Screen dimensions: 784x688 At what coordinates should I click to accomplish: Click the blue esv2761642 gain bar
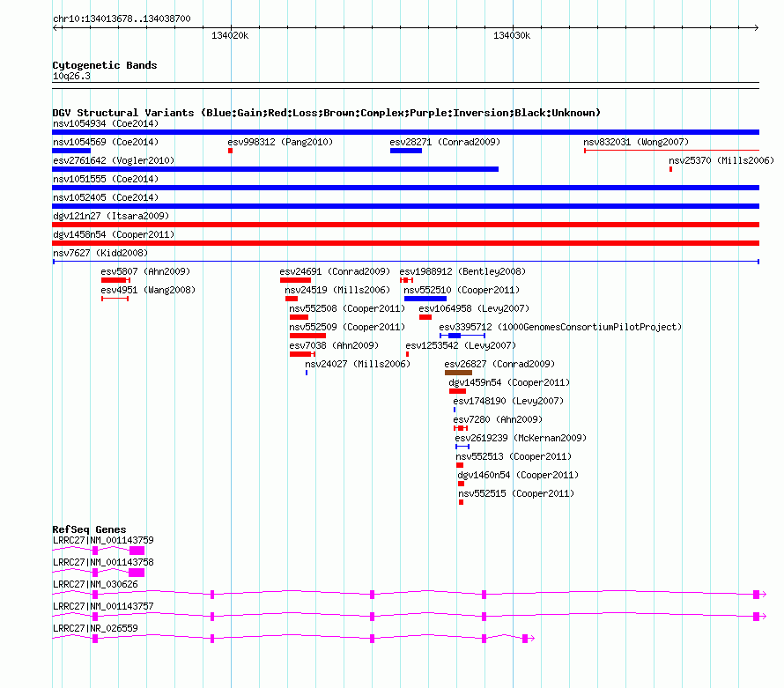[275, 169]
